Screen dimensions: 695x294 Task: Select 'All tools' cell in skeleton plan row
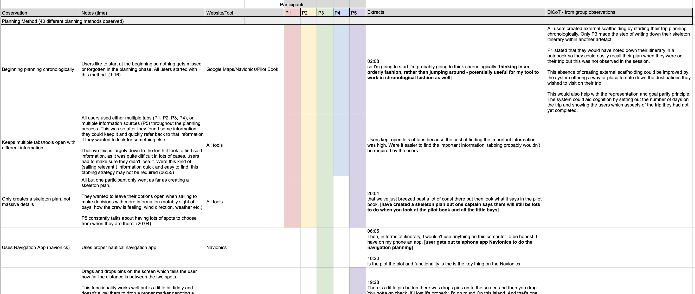click(x=244, y=202)
